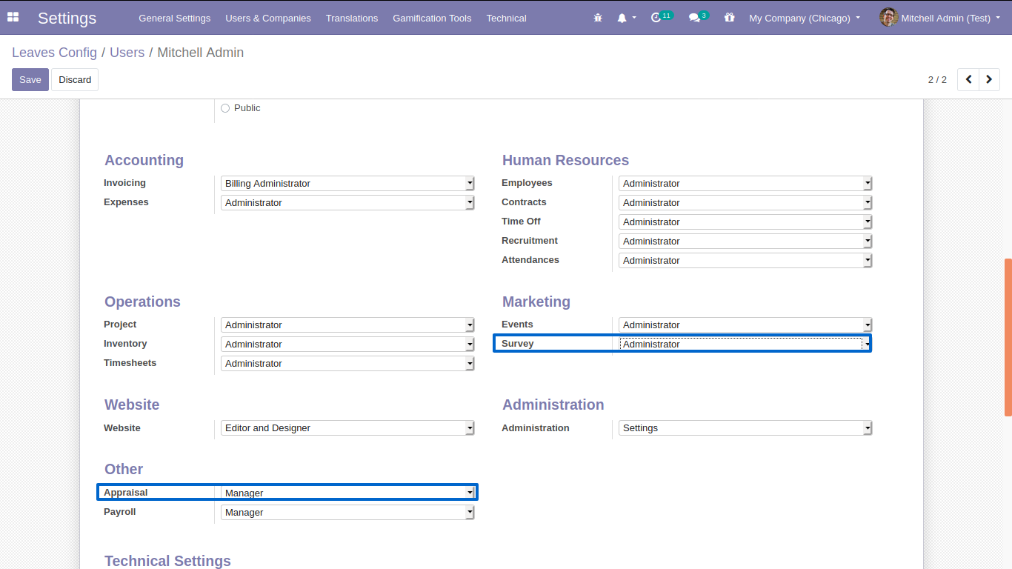Open the Recruitment dropdown
The image size is (1012, 569).
[745, 241]
